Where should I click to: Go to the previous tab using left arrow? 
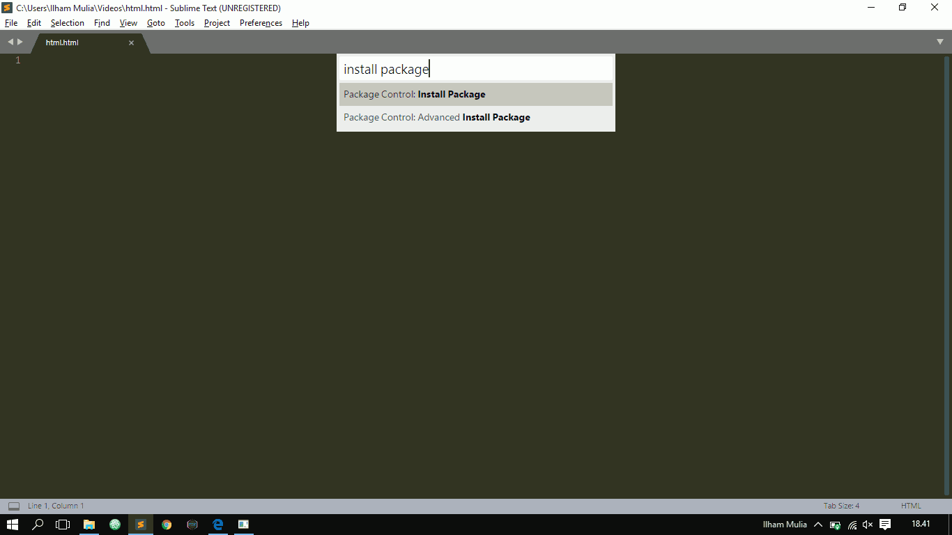click(x=10, y=42)
